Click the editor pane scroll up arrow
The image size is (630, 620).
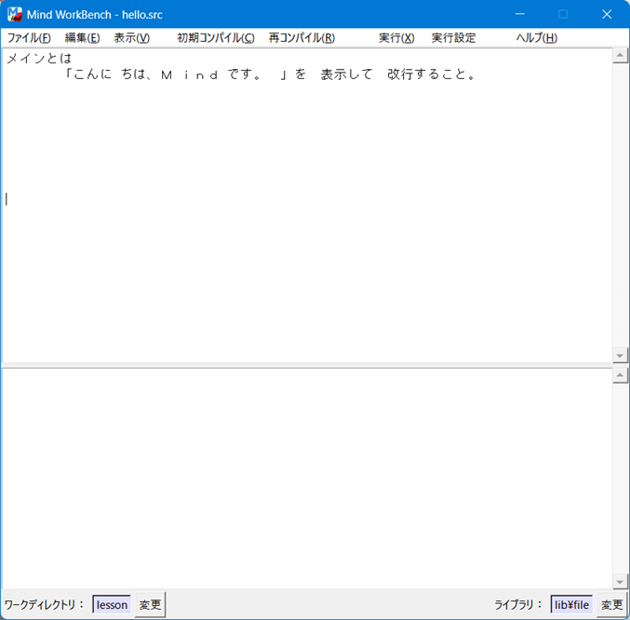[620, 55]
